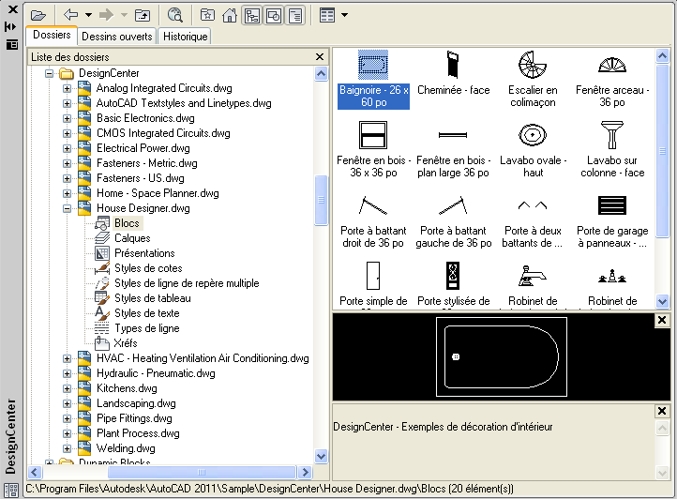677x499 pixels.
Task: Select the Styles de texte tree item
Action: pyautogui.click(x=146, y=313)
